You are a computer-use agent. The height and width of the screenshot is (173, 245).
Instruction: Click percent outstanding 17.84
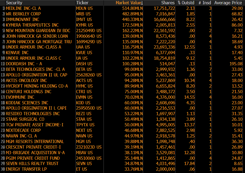click(x=189, y=164)
